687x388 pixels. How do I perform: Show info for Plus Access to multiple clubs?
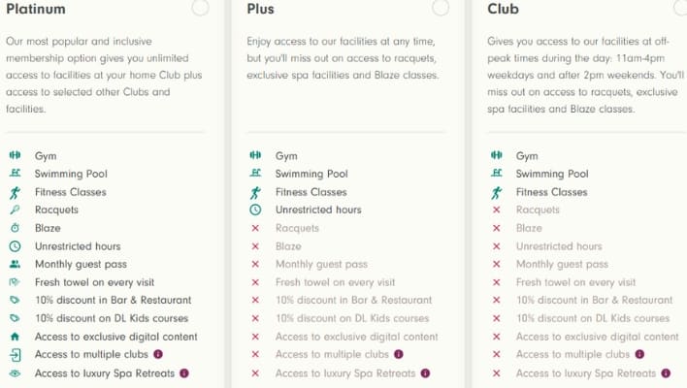[x=398, y=355]
